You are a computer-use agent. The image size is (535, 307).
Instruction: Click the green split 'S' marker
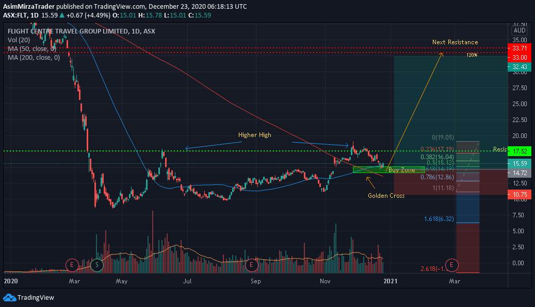tap(97, 265)
